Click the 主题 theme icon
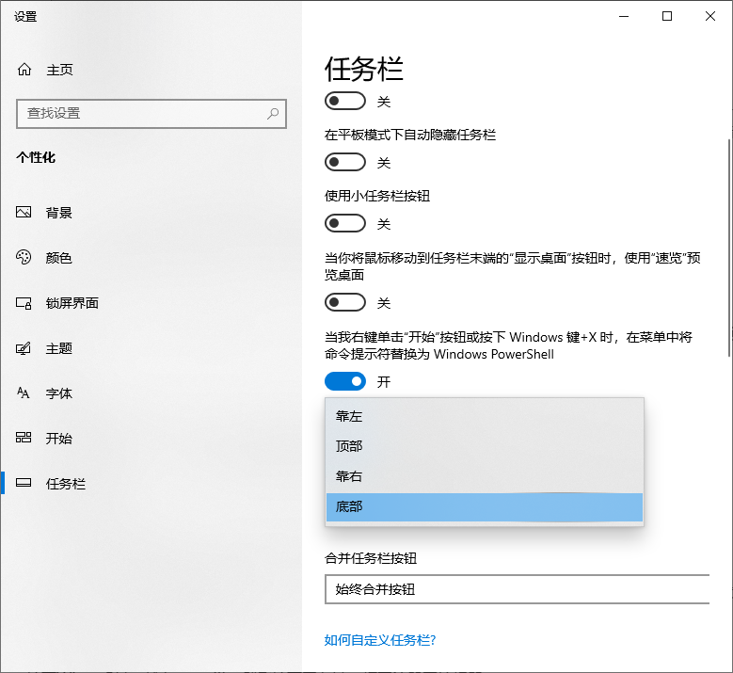Image resolution: width=733 pixels, height=673 pixels. [24, 348]
